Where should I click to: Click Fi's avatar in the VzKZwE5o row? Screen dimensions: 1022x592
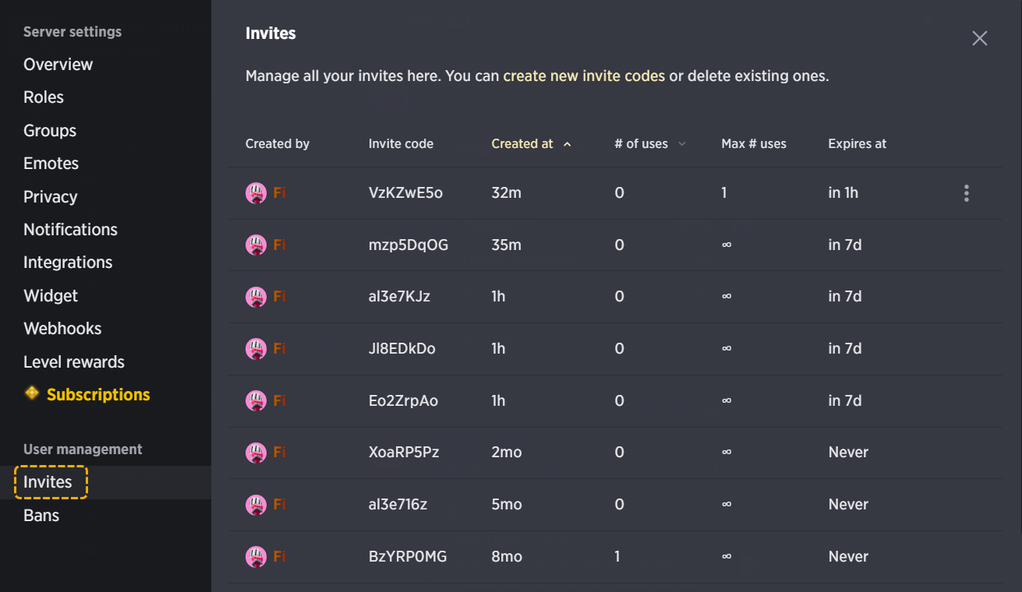(256, 193)
